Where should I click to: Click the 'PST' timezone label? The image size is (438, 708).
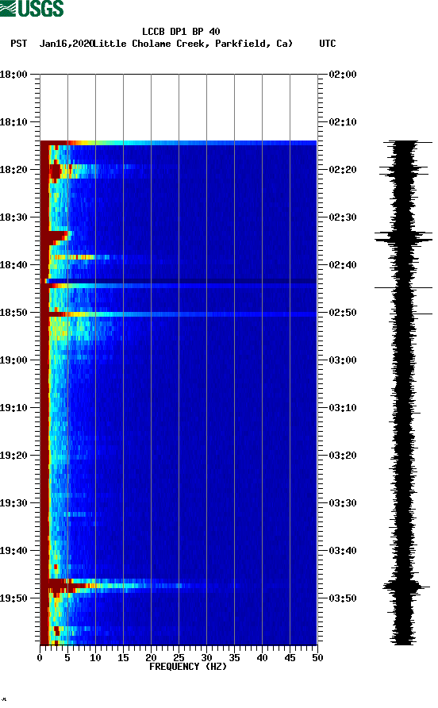pos(18,44)
